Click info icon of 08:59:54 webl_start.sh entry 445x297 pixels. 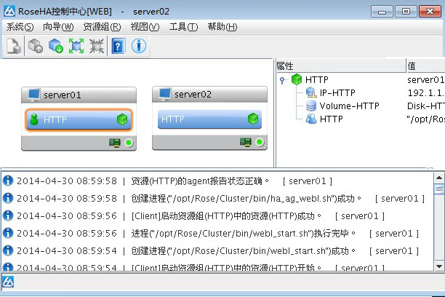click(8, 250)
